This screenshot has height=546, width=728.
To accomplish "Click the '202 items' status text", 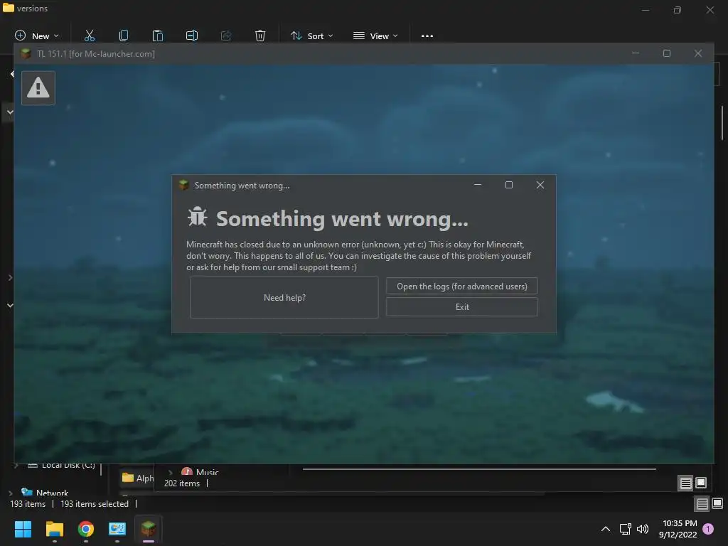I will tap(182, 483).
